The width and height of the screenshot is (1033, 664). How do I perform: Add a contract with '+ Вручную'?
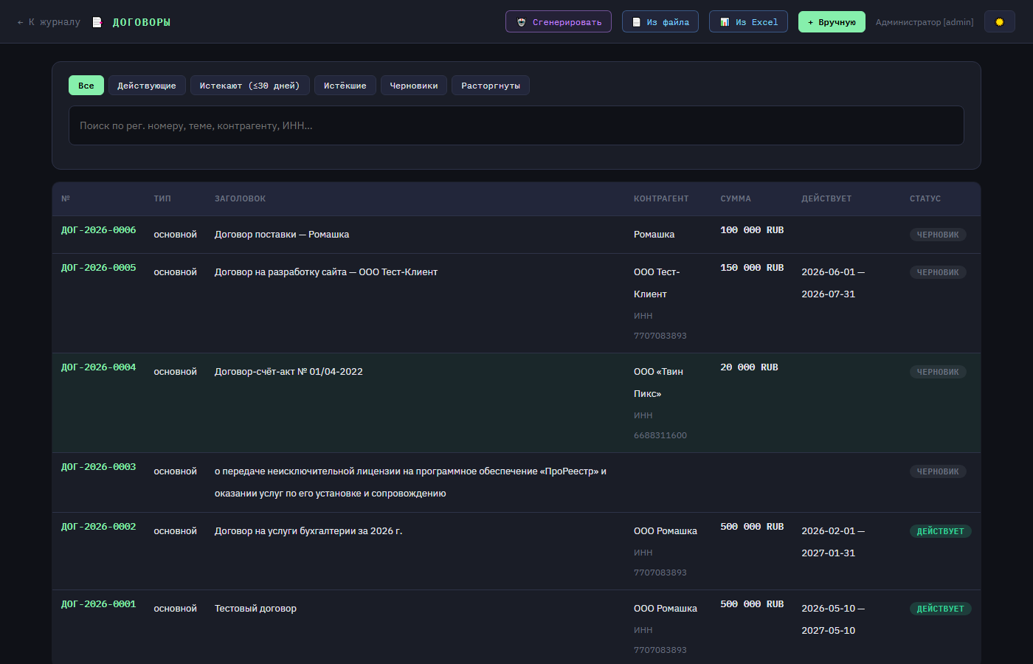click(832, 22)
